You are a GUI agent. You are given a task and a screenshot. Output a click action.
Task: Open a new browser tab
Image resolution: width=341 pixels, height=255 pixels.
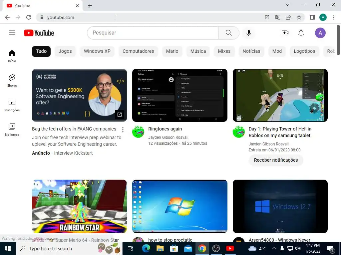90,6
